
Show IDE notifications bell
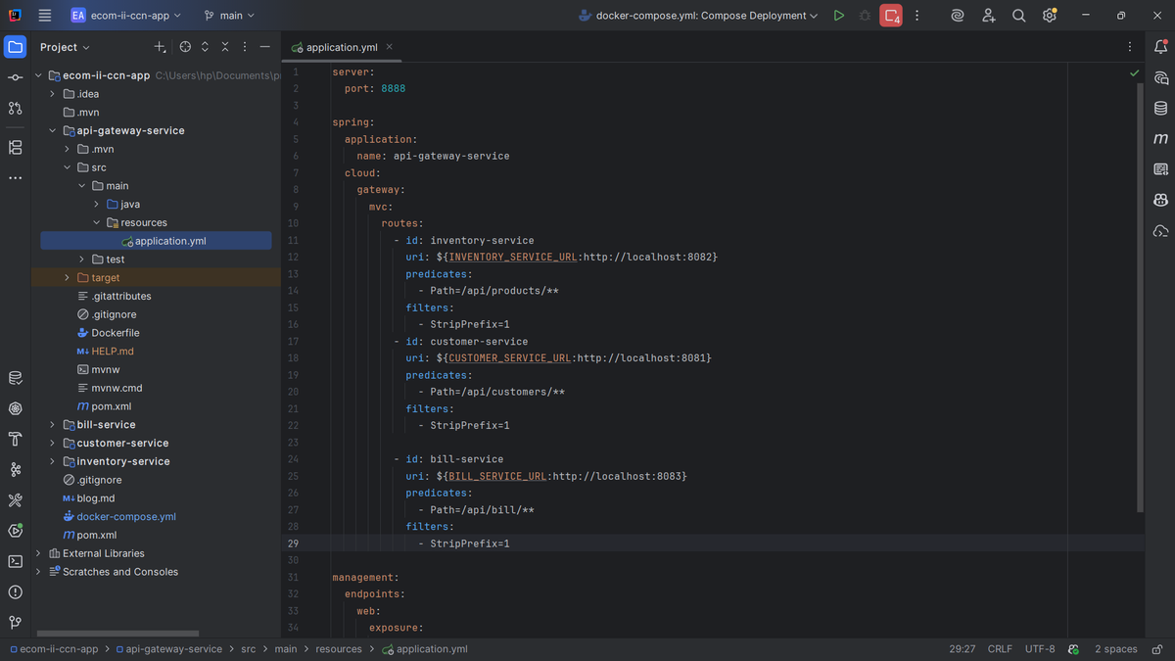tap(1160, 47)
